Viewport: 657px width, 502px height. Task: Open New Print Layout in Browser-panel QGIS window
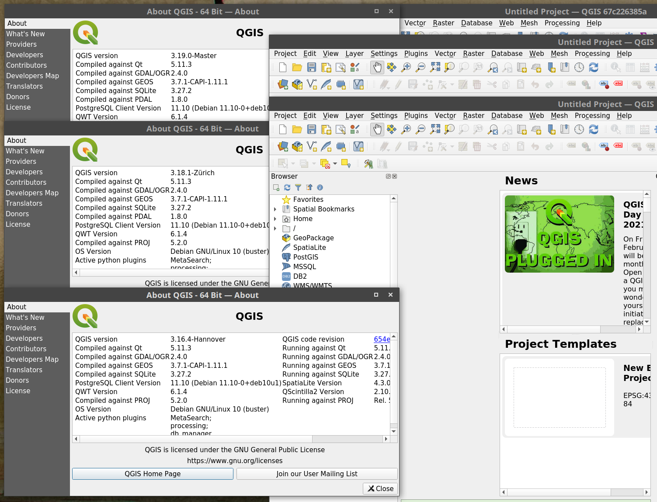click(326, 129)
